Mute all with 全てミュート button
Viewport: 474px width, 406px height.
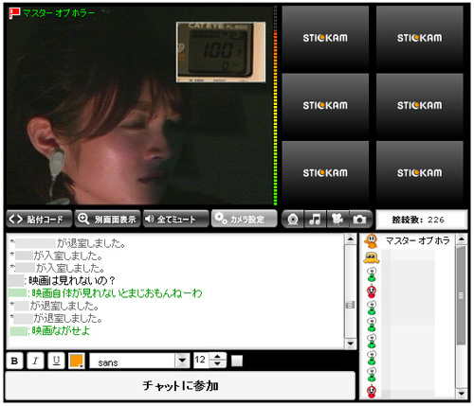176,219
